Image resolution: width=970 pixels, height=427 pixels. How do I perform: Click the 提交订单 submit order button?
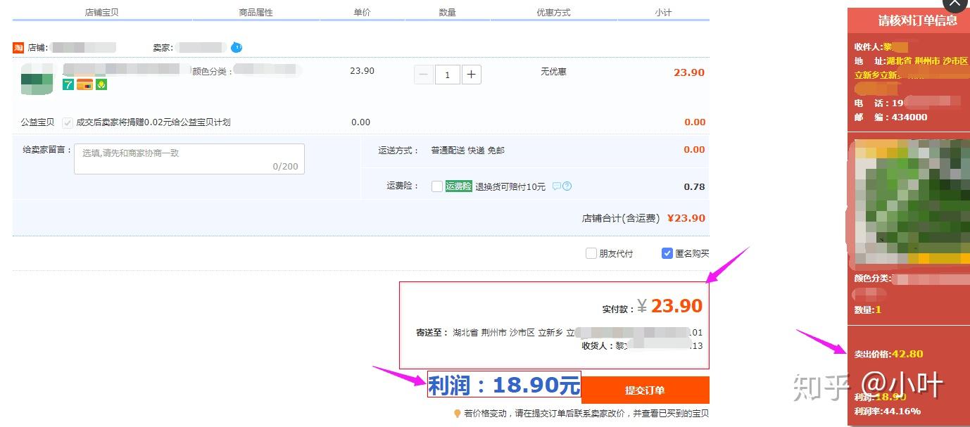click(x=645, y=390)
